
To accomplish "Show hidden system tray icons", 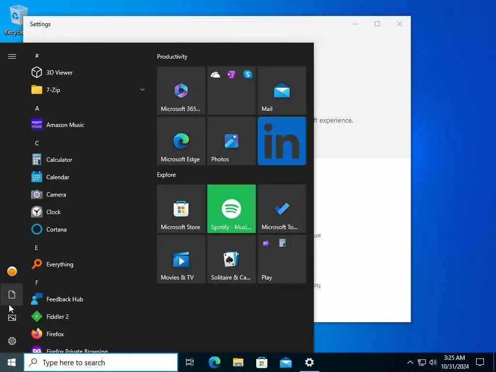I will 410,362.
